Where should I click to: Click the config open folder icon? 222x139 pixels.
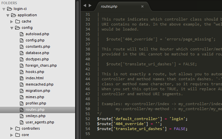(x=17, y=28)
